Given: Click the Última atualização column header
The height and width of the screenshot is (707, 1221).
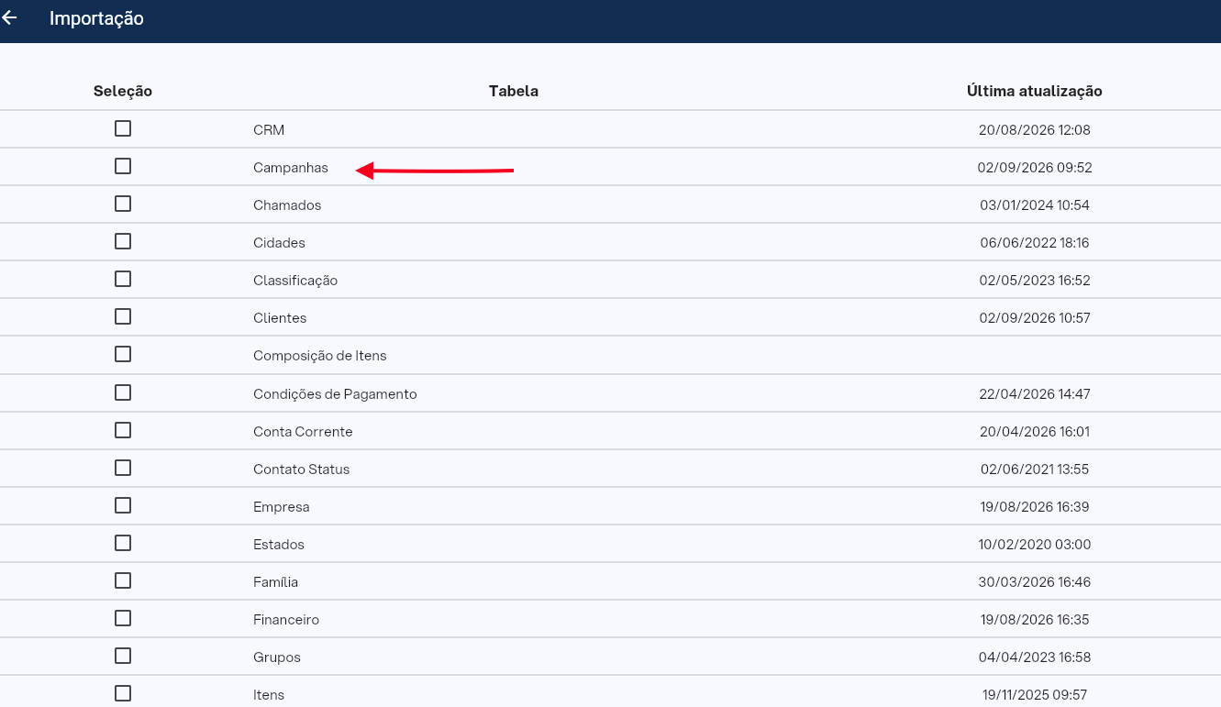Looking at the screenshot, I should tap(1035, 91).
